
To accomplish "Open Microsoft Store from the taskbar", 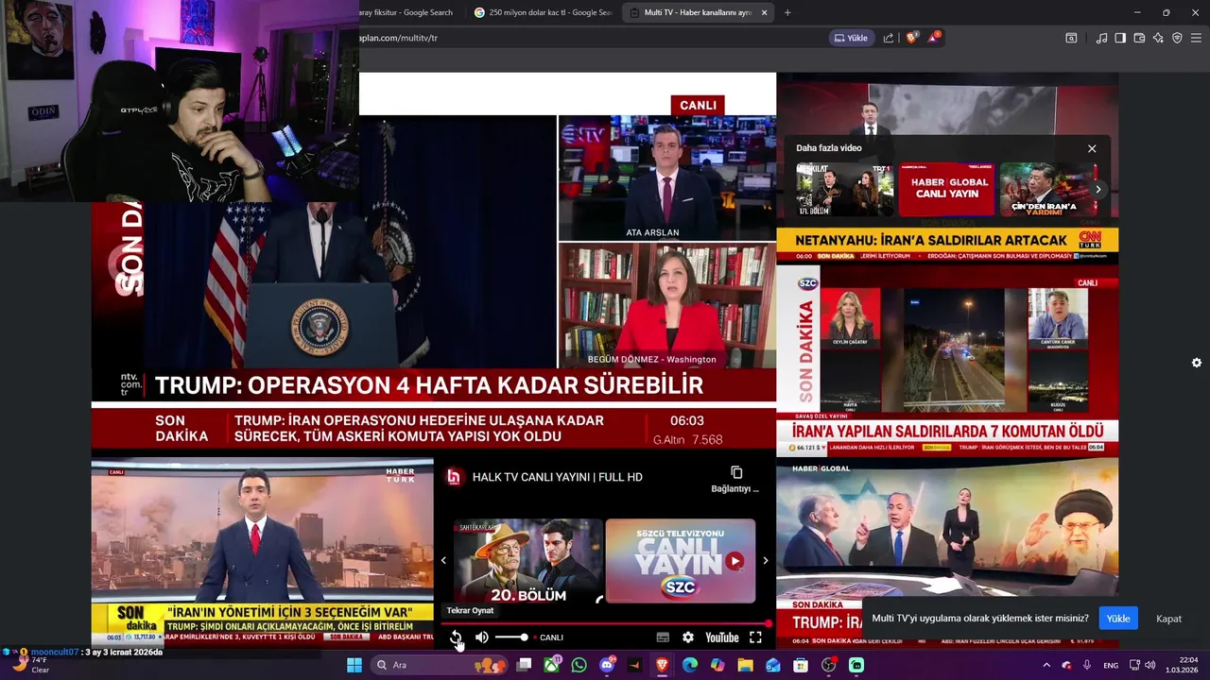I will [x=801, y=665].
